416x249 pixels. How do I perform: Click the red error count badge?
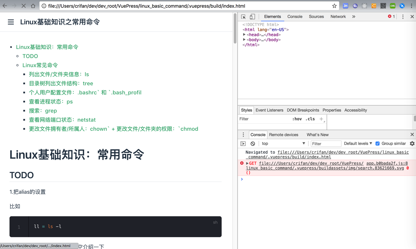point(391,17)
